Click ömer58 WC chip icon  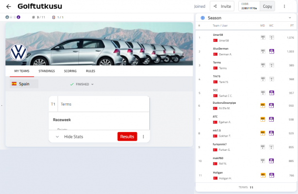point(272,37)
